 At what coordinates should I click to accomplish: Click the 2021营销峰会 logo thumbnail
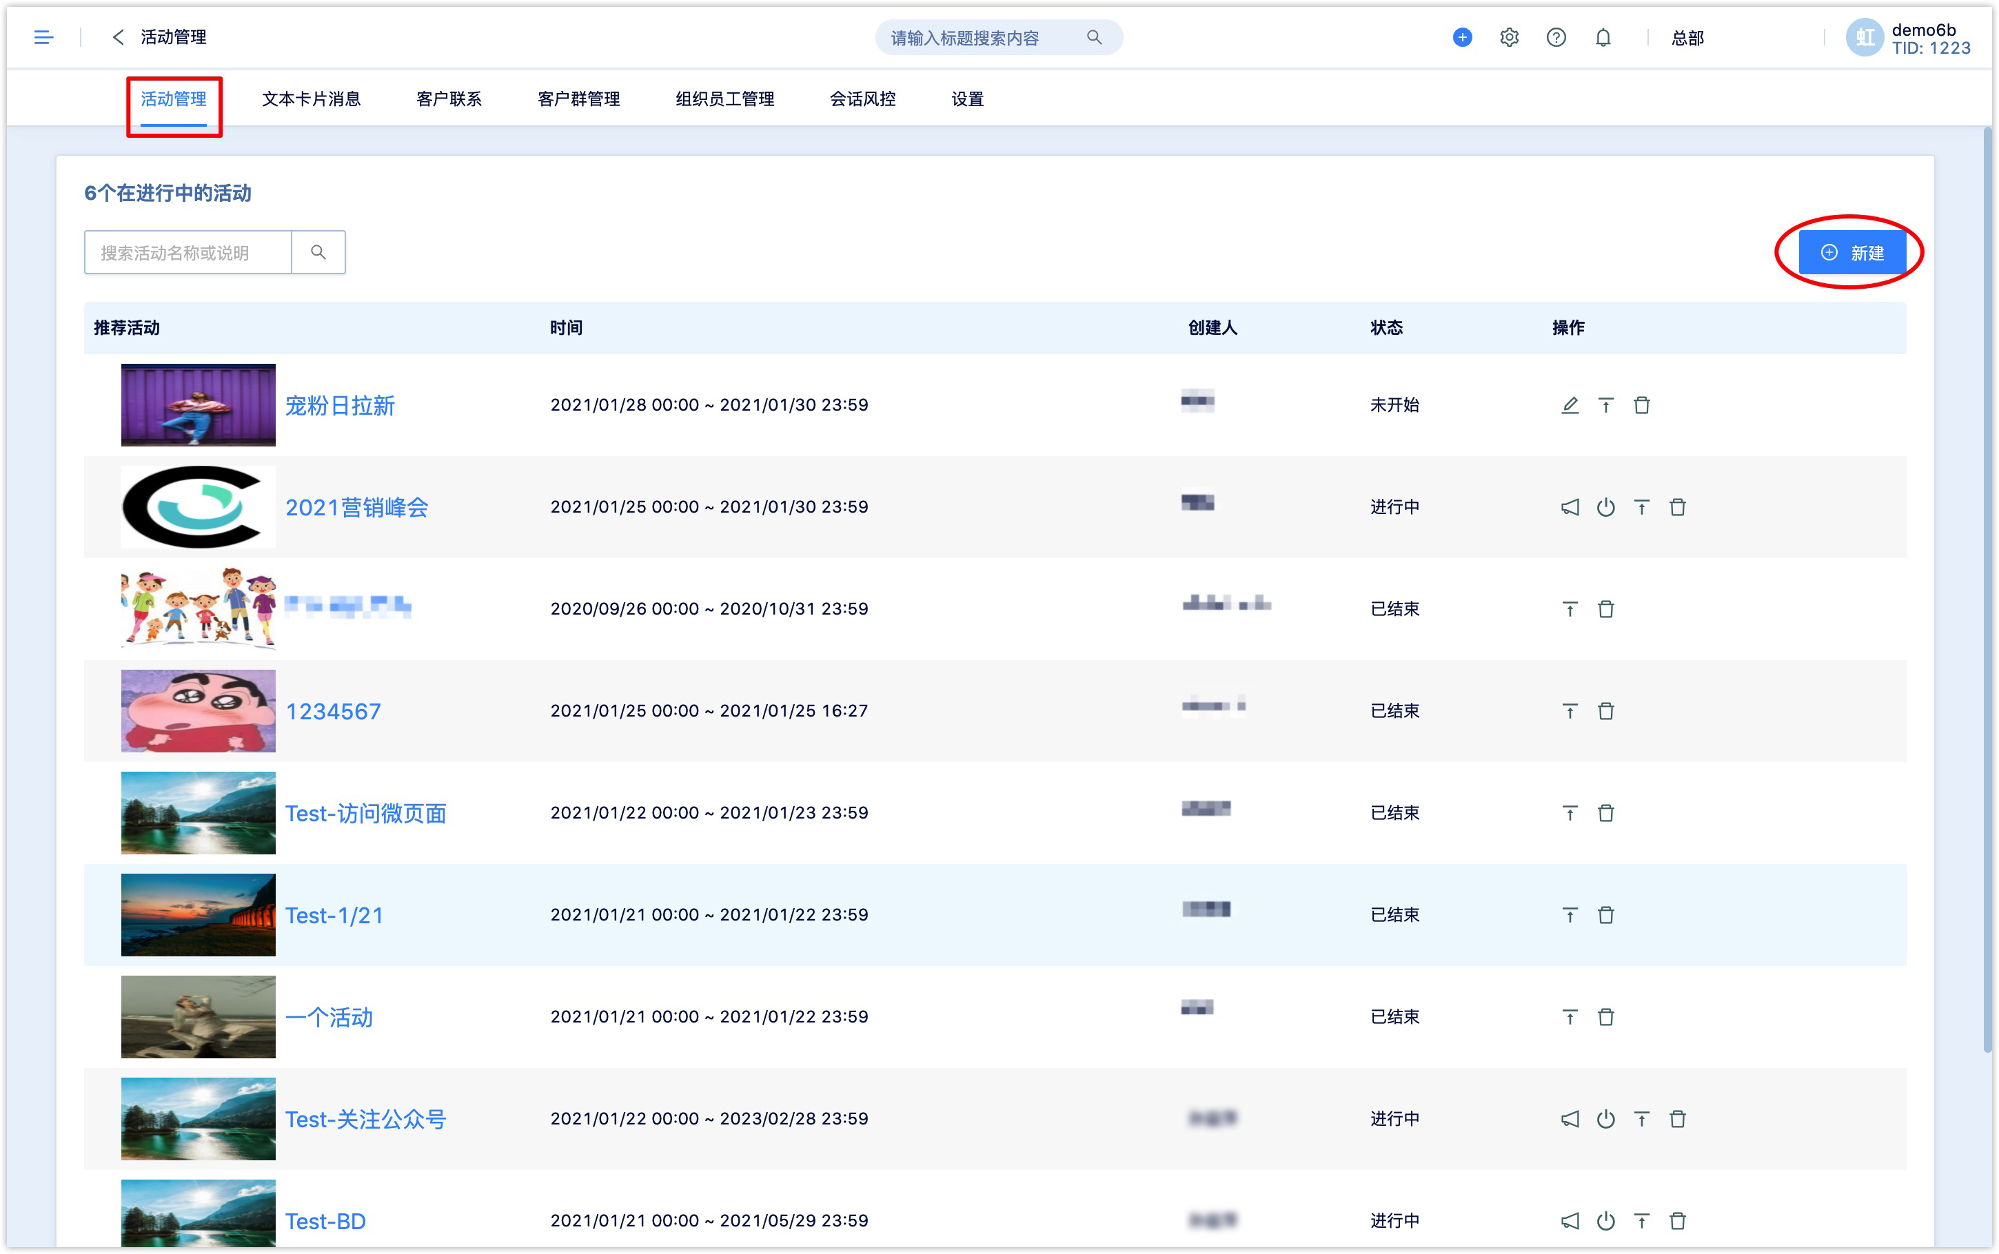[x=197, y=508]
